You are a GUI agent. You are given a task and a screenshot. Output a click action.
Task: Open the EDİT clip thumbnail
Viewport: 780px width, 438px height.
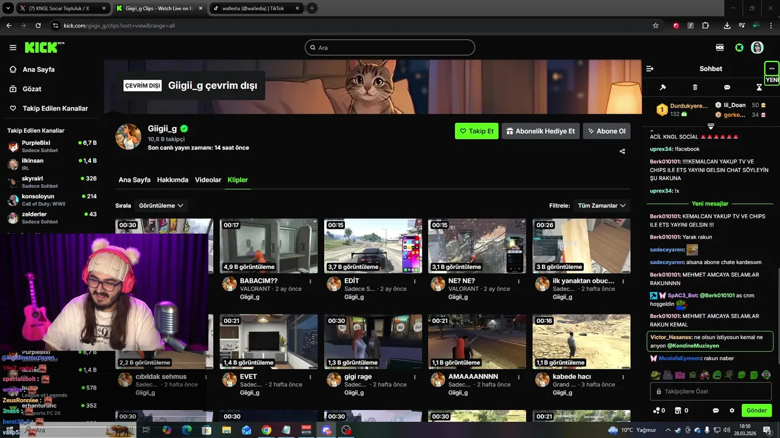pyautogui.click(x=373, y=246)
